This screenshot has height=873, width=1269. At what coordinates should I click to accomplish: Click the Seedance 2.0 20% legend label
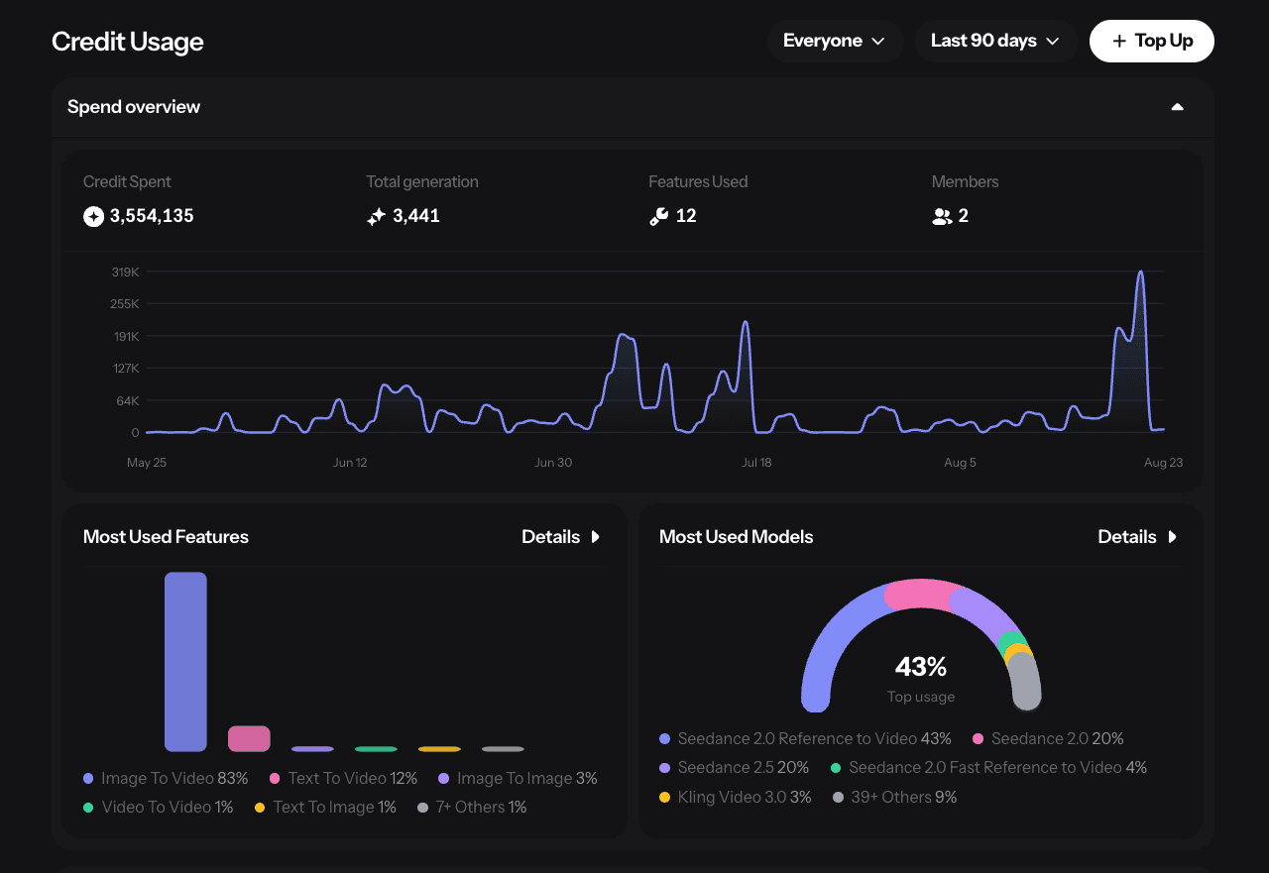(1058, 739)
